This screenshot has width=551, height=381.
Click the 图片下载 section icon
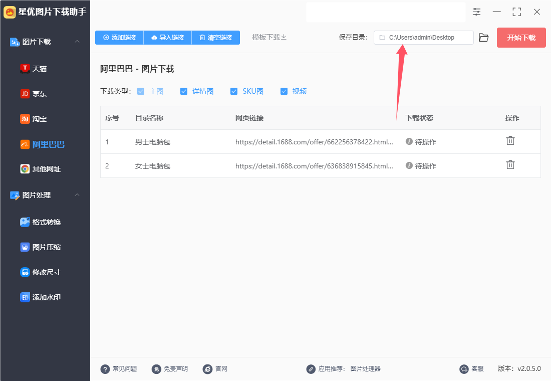click(15, 42)
